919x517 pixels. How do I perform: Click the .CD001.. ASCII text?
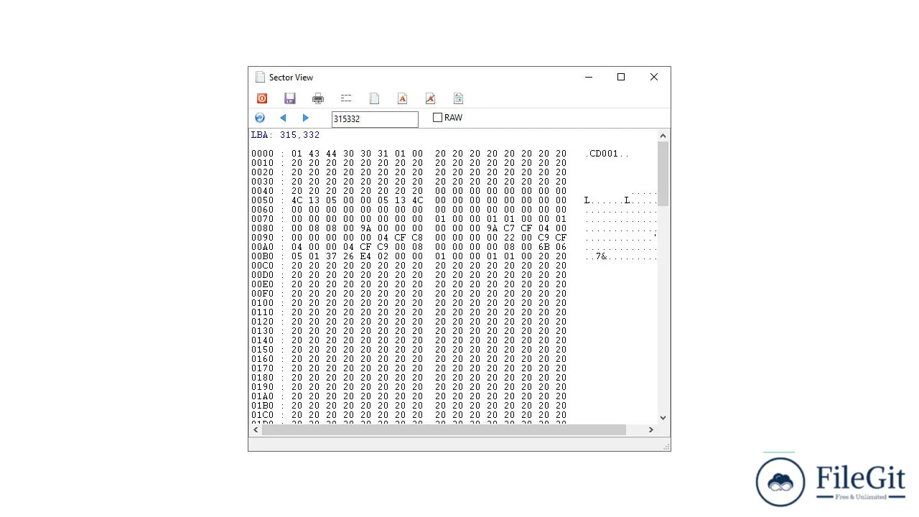(607, 154)
